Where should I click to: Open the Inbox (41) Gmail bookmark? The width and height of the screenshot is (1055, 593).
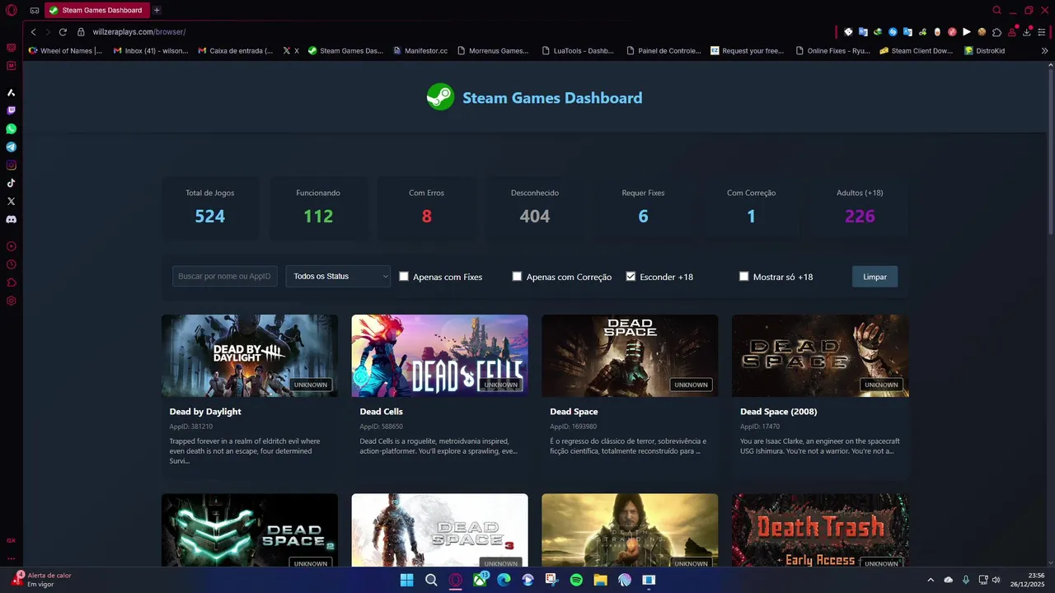click(151, 50)
